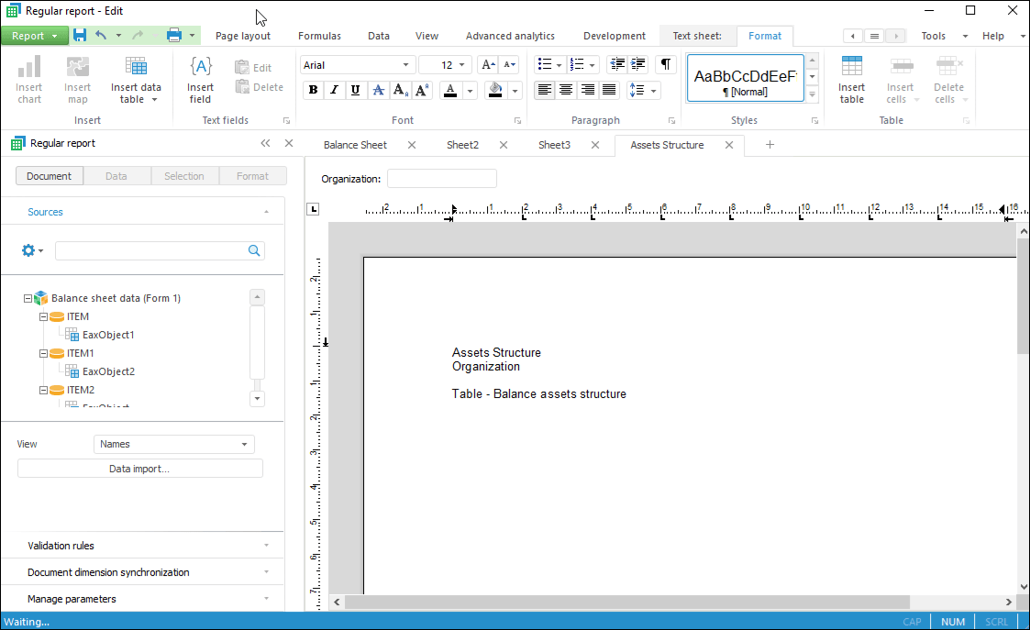This screenshot has height=630, width=1030.
Task: Click the Save icon in quick toolbar
Action: [x=80, y=36]
